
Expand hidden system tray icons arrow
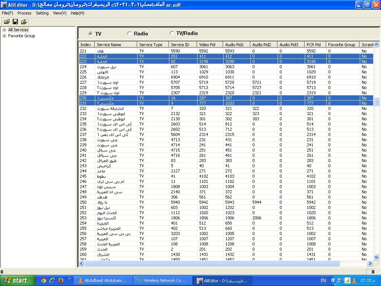(x=333, y=280)
